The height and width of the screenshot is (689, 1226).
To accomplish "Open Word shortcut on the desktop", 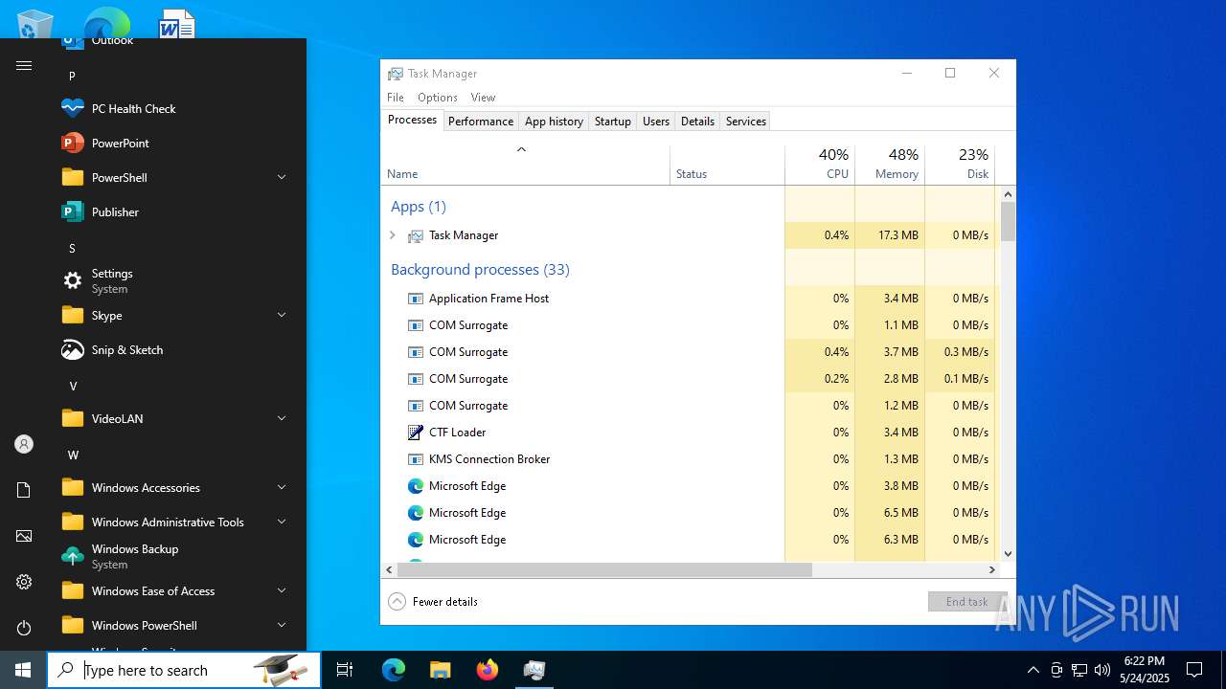I will [x=176, y=23].
